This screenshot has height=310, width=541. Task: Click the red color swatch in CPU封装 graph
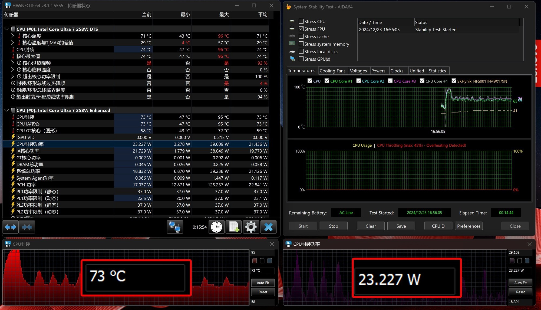(255, 260)
